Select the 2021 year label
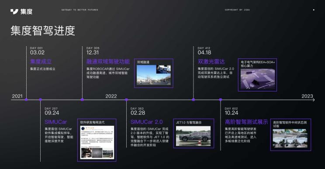The height and width of the screenshot is (169, 325). click(17, 96)
